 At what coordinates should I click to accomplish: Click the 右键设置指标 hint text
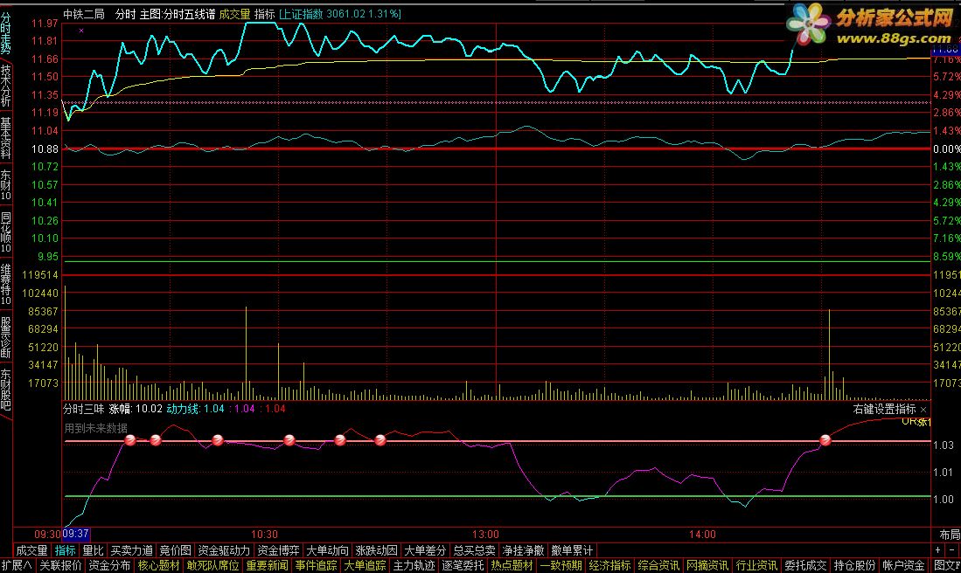tap(885, 409)
